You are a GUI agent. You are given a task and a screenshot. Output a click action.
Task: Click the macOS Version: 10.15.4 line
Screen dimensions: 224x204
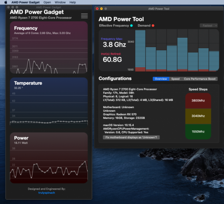[118, 125]
